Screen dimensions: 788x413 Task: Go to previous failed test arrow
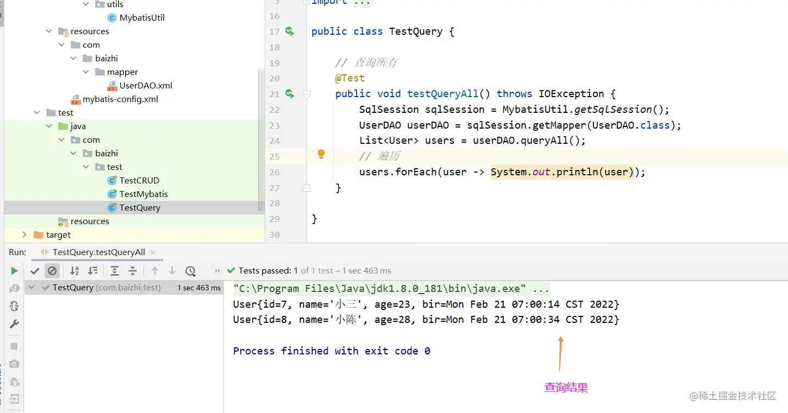pyautogui.click(x=155, y=270)
